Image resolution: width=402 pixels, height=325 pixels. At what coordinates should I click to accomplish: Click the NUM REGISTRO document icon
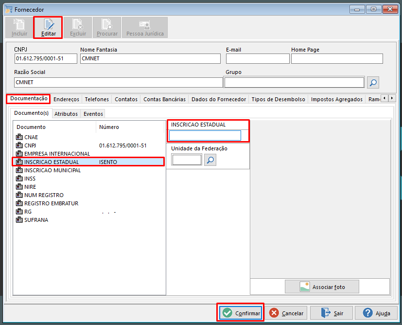click(19, 195)
